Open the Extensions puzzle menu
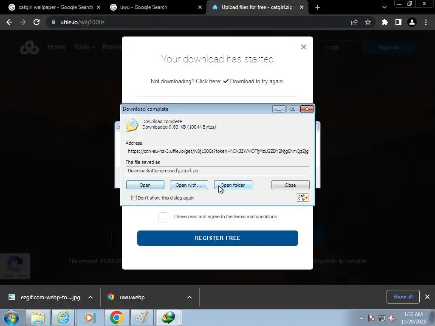The image size is (435, 326). [385, 22]
